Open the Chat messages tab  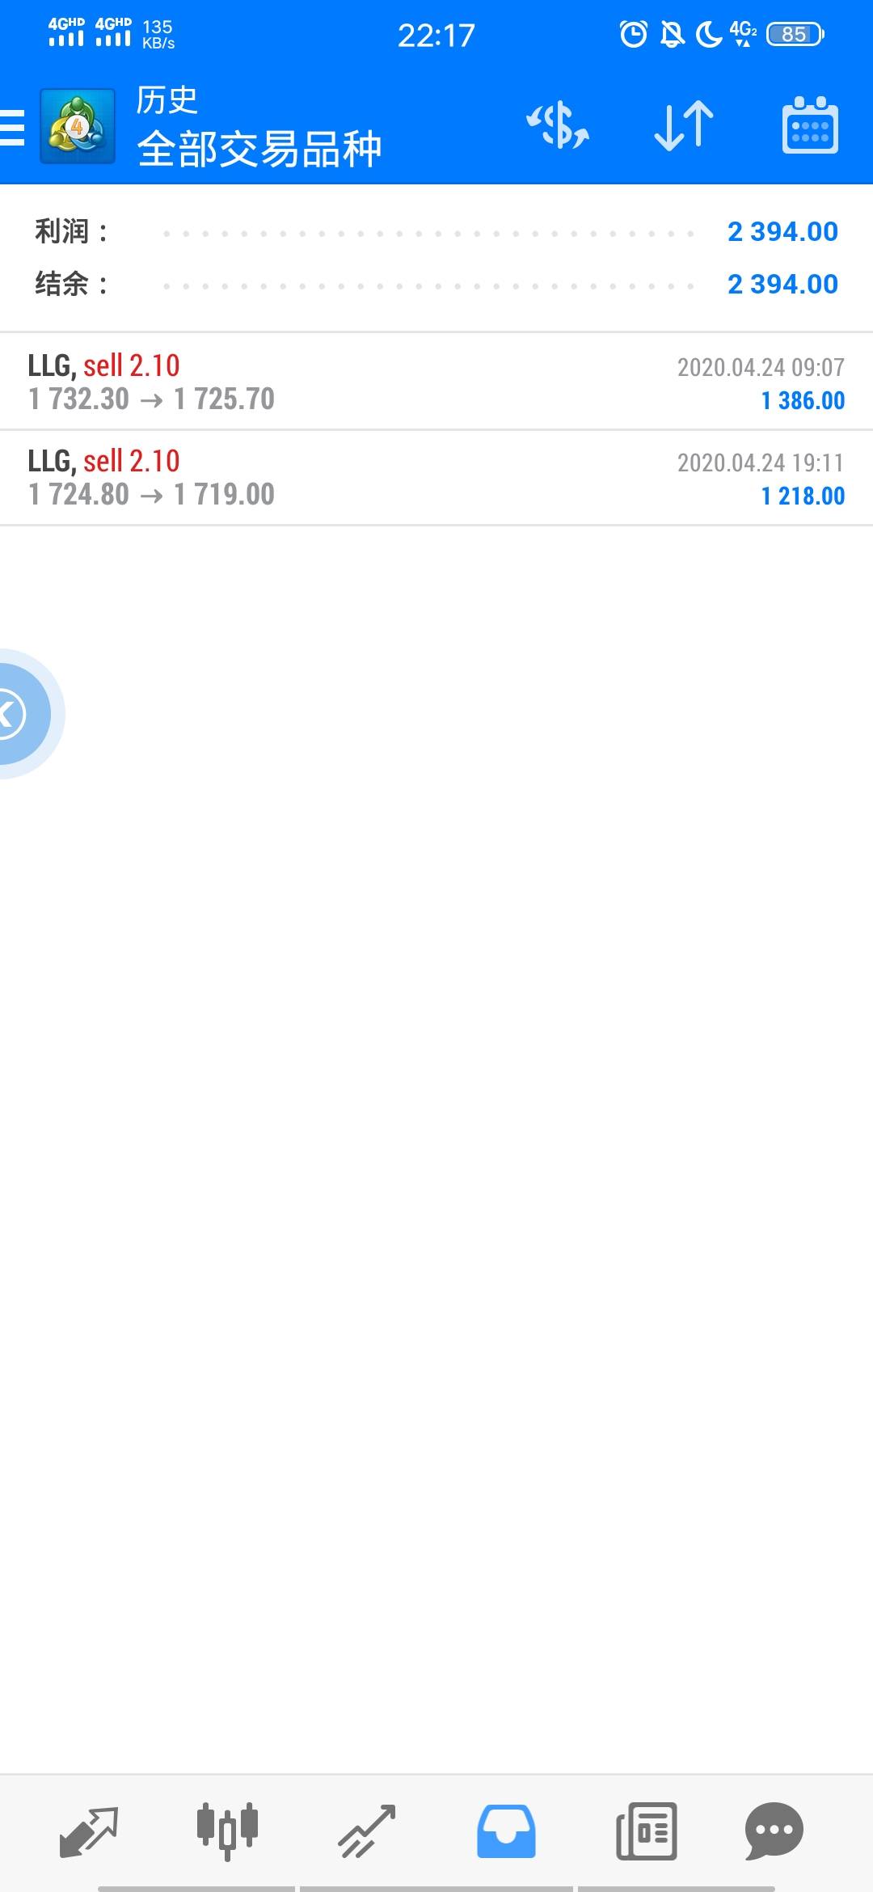(x=774, y=1831)
